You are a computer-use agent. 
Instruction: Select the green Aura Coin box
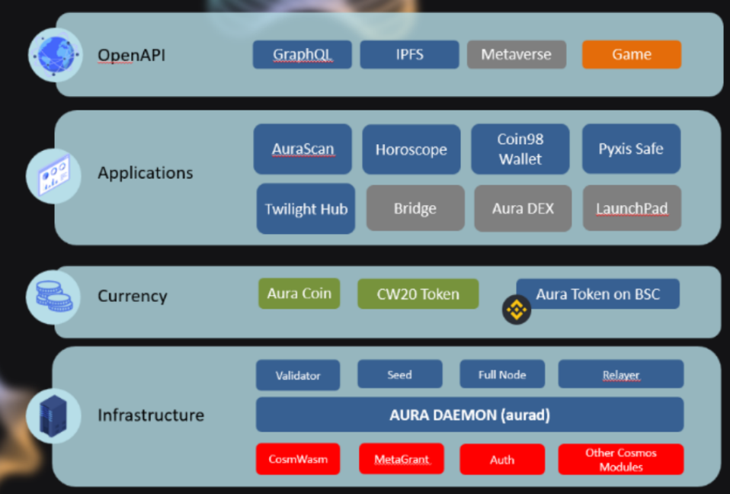(x=299, y=294)
